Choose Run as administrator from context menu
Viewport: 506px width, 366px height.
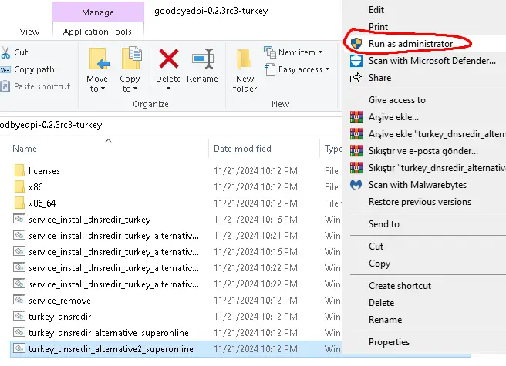(410, 44)
